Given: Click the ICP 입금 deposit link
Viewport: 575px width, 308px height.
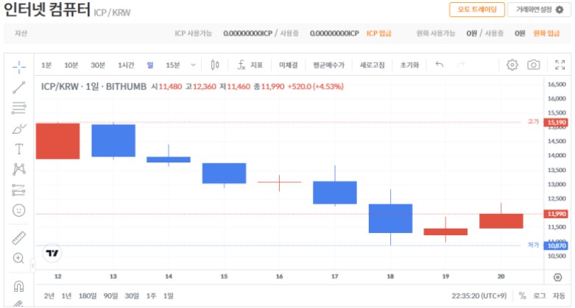Looking at the screenshot, I should pyautogui.click(x=379, y=33).
